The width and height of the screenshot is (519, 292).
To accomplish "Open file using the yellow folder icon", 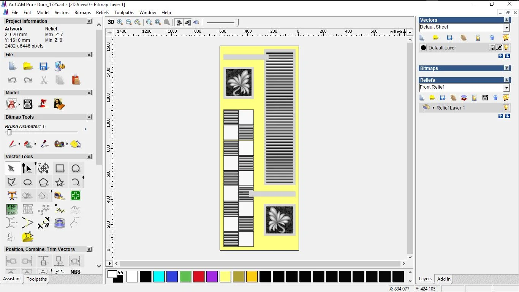I will pos(28,66).
